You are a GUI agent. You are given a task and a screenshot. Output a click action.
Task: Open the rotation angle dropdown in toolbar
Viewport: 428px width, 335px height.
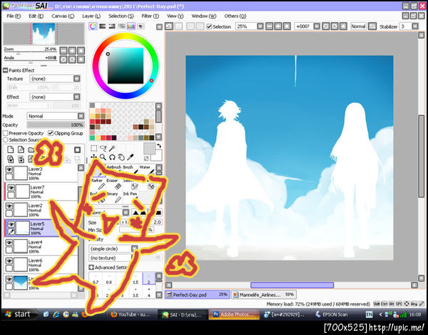click(x=317, y=26)
